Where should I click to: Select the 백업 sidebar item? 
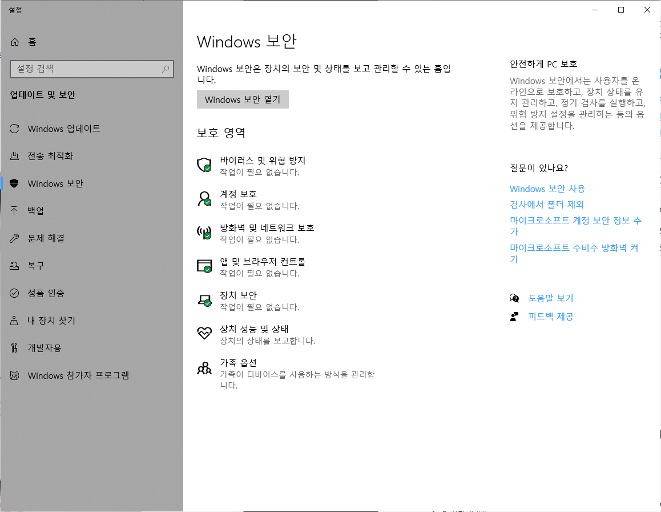pyautogui.click(x=92, y=211)
